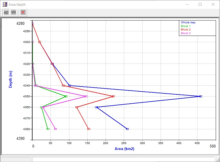Close the window with title bar X

213,4
